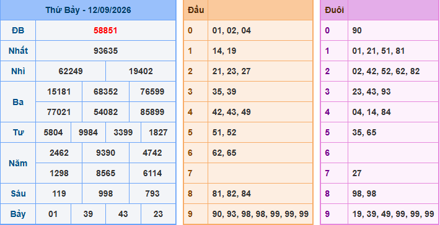The image size is (440, 225).
Task: Click the Nhất prize number 93635
Action: pyautogui.click(x=105, y=51)
